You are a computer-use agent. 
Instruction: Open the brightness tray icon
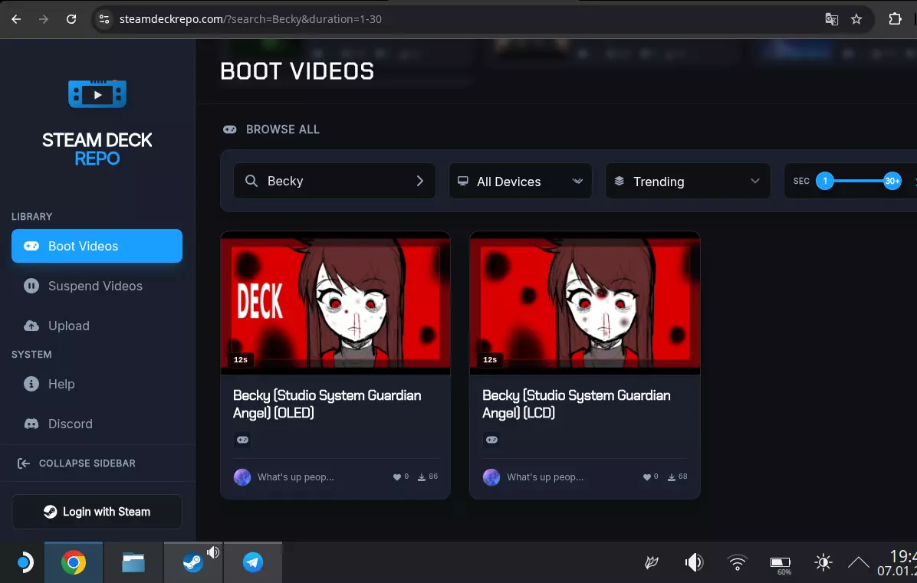(823, 562)
